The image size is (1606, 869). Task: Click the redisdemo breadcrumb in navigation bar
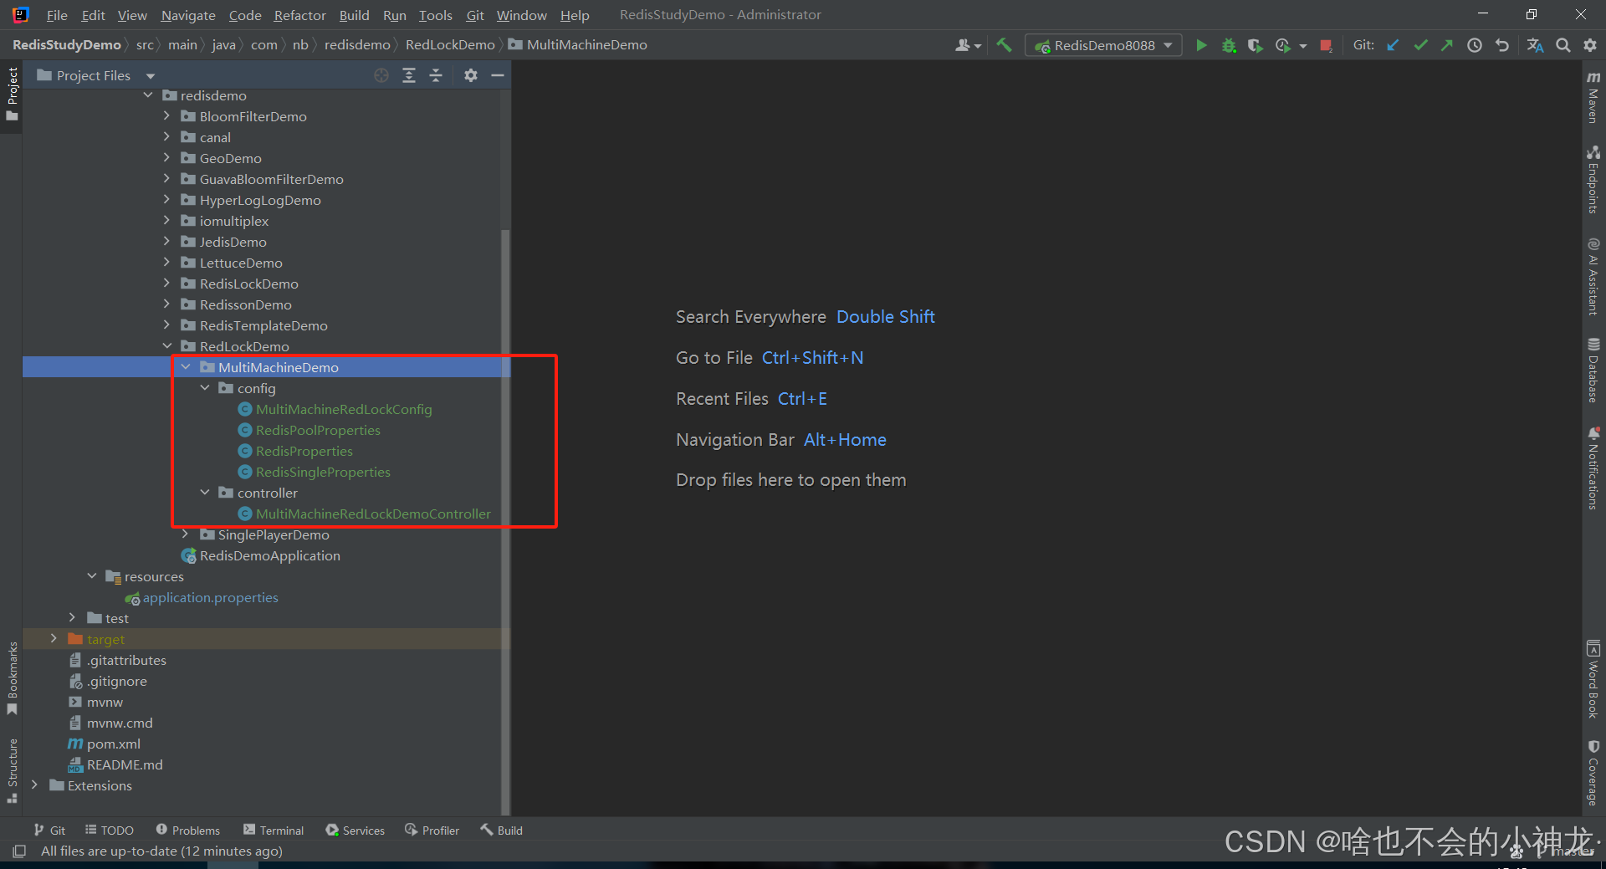click(357, 45)
